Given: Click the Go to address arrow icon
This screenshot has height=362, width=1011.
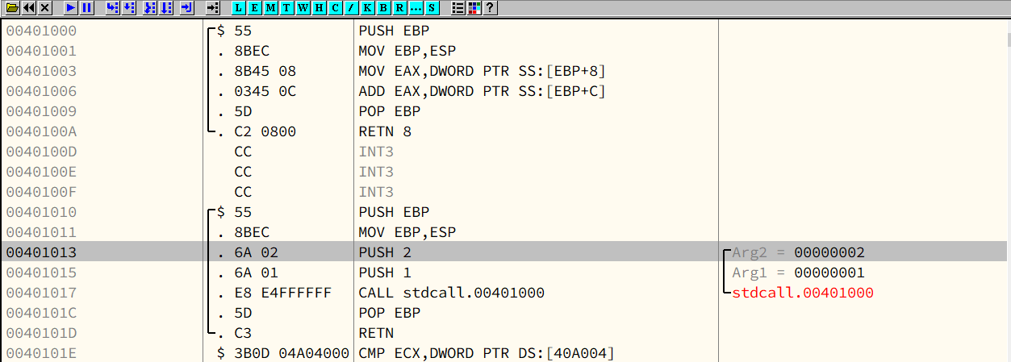Looking at the screenshot, I should (212, 8).
